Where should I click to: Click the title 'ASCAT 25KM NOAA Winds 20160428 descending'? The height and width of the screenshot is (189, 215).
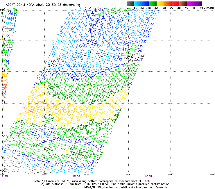point(43,5)
